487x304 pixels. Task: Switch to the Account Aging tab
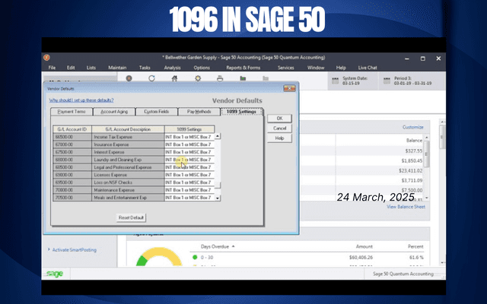(x=114, y=112)
